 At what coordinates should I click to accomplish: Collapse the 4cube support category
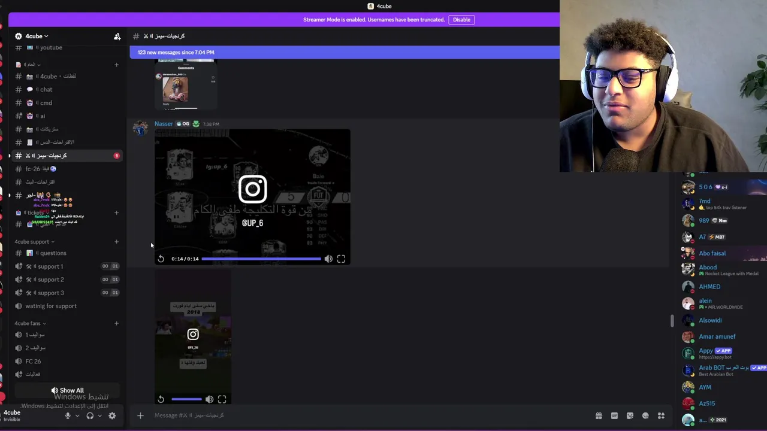pyautogui.click(x=34, y=242)
